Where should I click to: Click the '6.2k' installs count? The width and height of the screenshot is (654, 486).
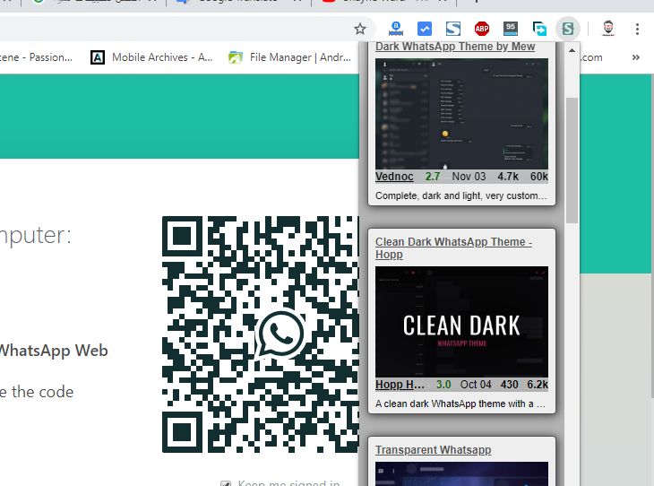538,385
